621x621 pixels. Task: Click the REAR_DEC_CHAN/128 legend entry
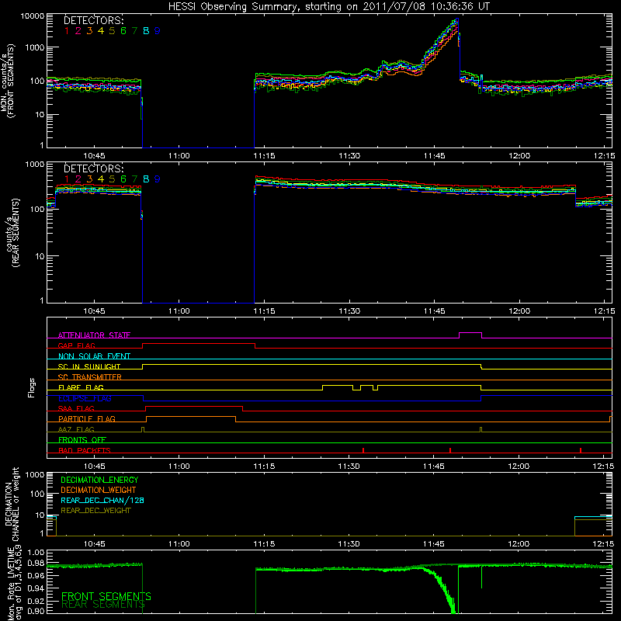pyautogui.click(x=102, y=500)
